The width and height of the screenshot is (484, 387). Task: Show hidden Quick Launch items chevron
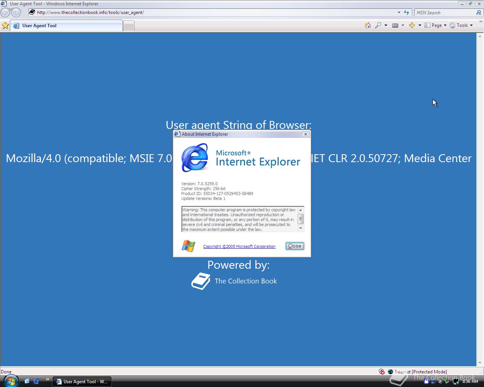[47, 379]
